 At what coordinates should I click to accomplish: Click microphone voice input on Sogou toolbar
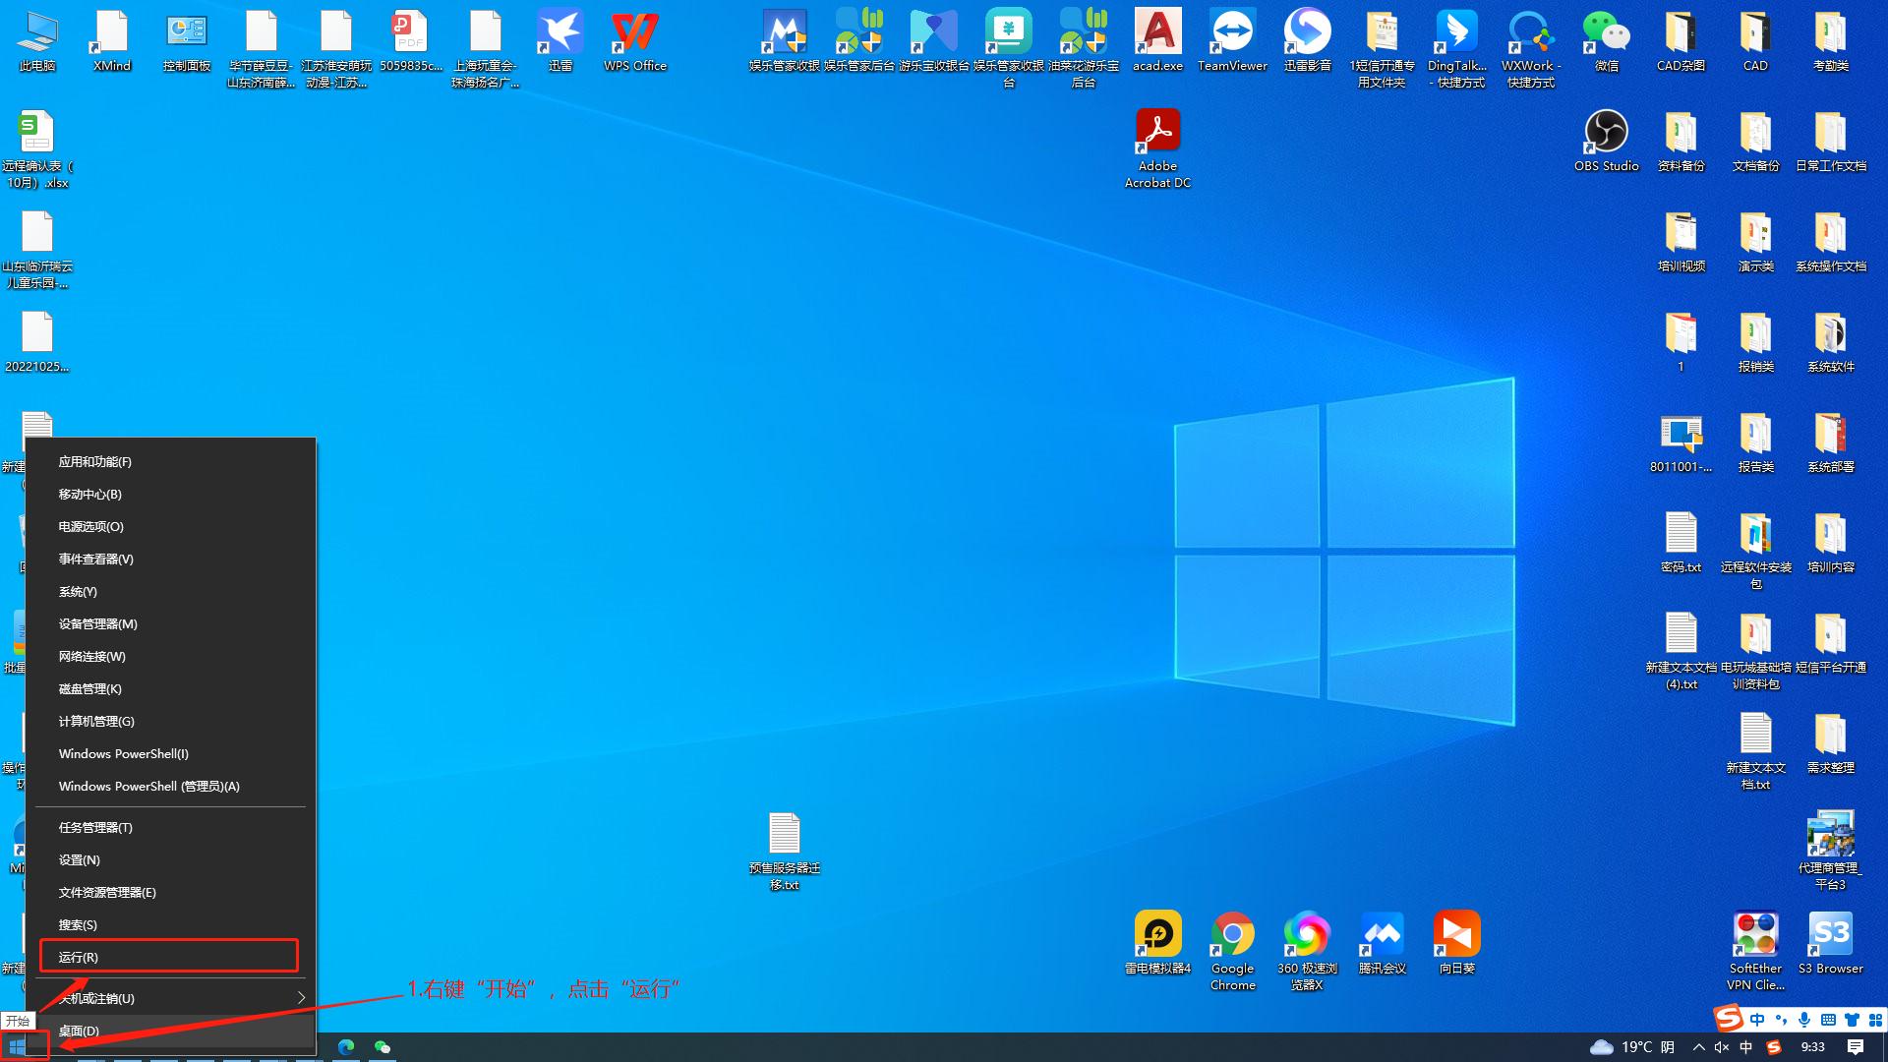(1804, 1019)
